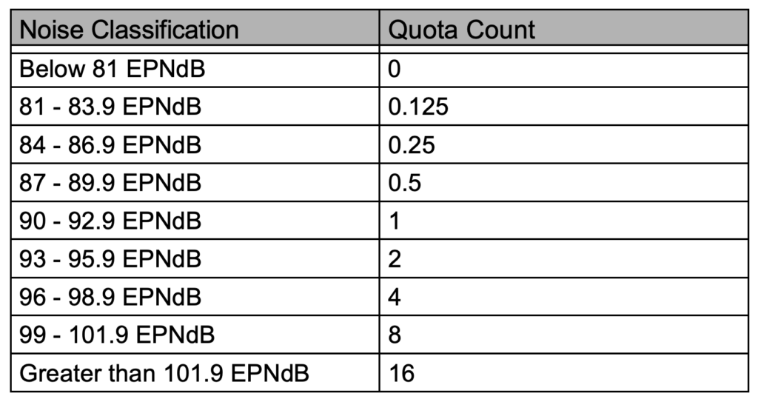
Task: Select the 96 - 98.9 EPNdB cell
Action: [110, 297]
